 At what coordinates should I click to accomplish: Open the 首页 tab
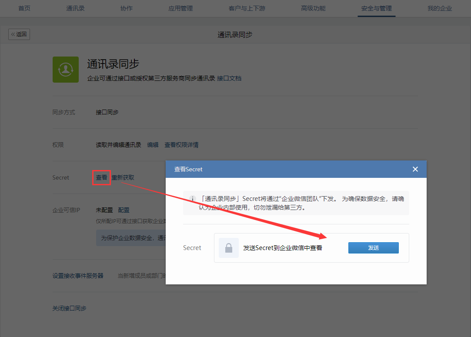pos(24,8)
